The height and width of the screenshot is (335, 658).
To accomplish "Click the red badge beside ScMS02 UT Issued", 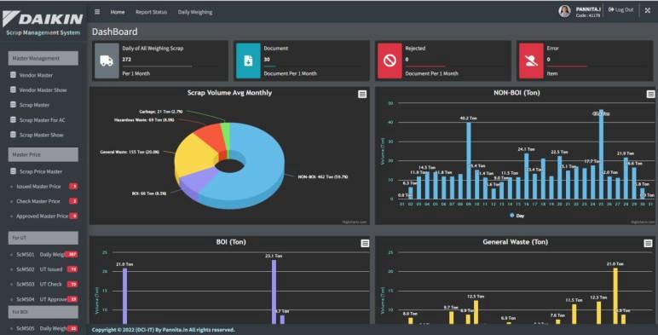I will pos(72,269).
